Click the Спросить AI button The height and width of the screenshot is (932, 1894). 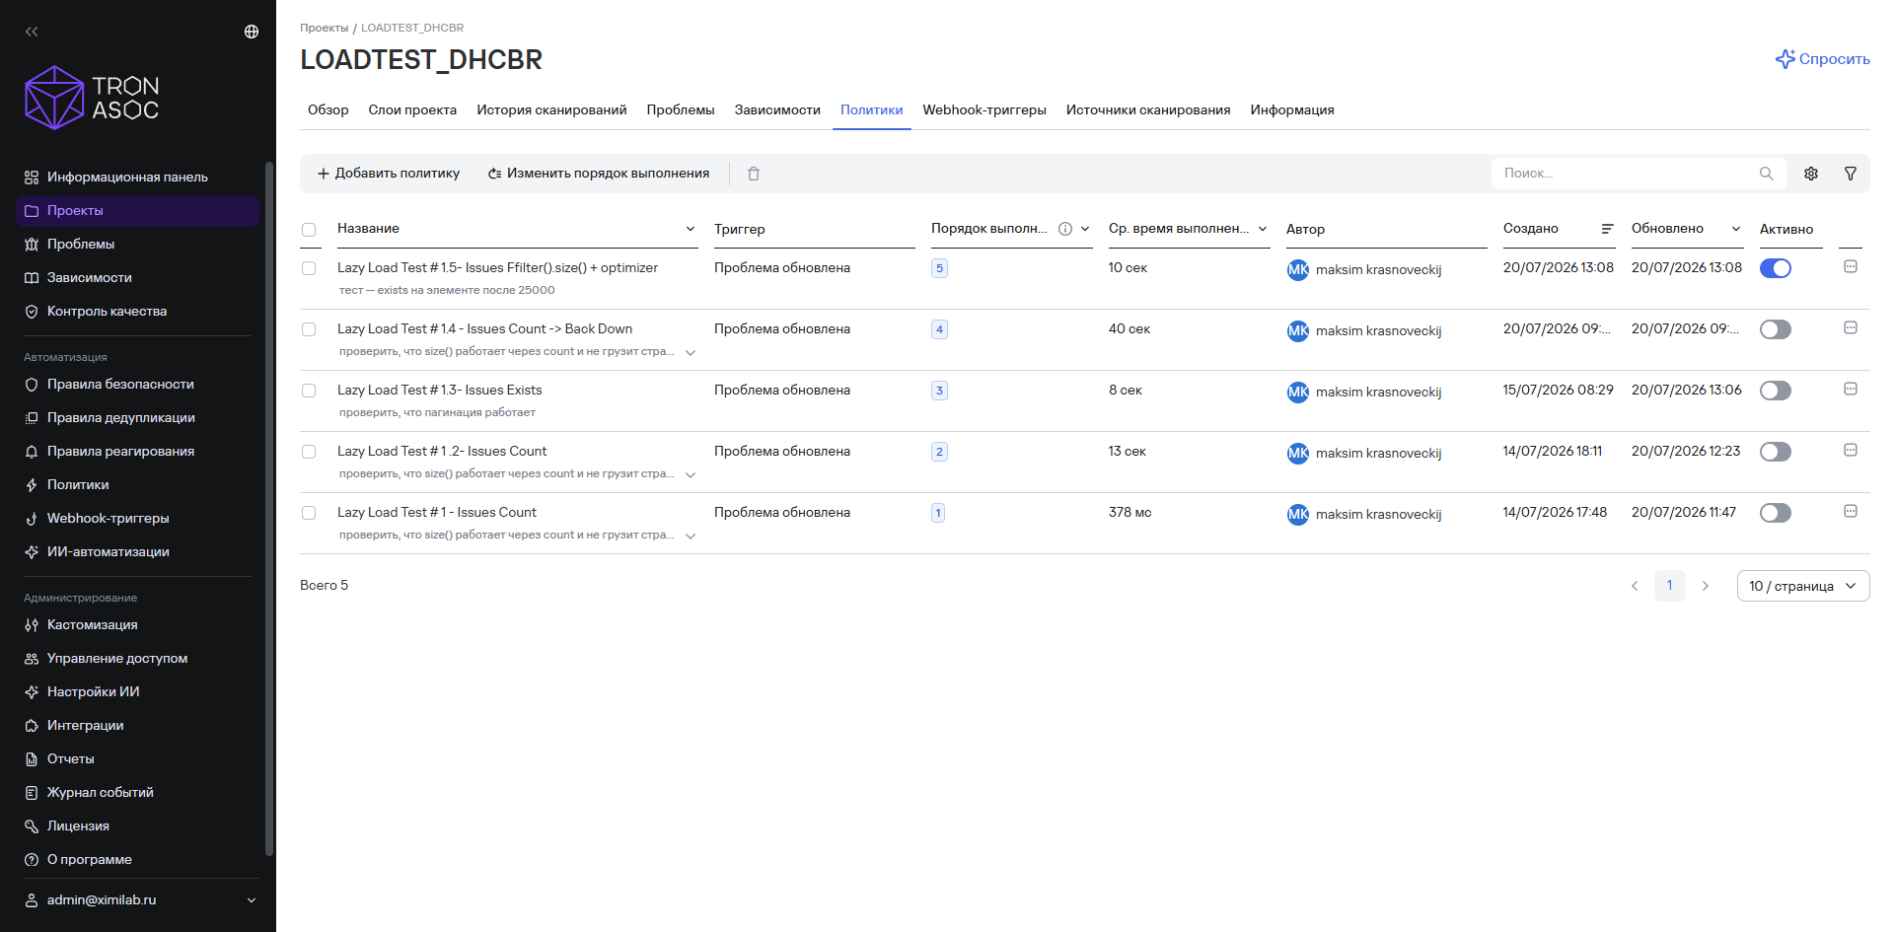[x=1823, y=59]
